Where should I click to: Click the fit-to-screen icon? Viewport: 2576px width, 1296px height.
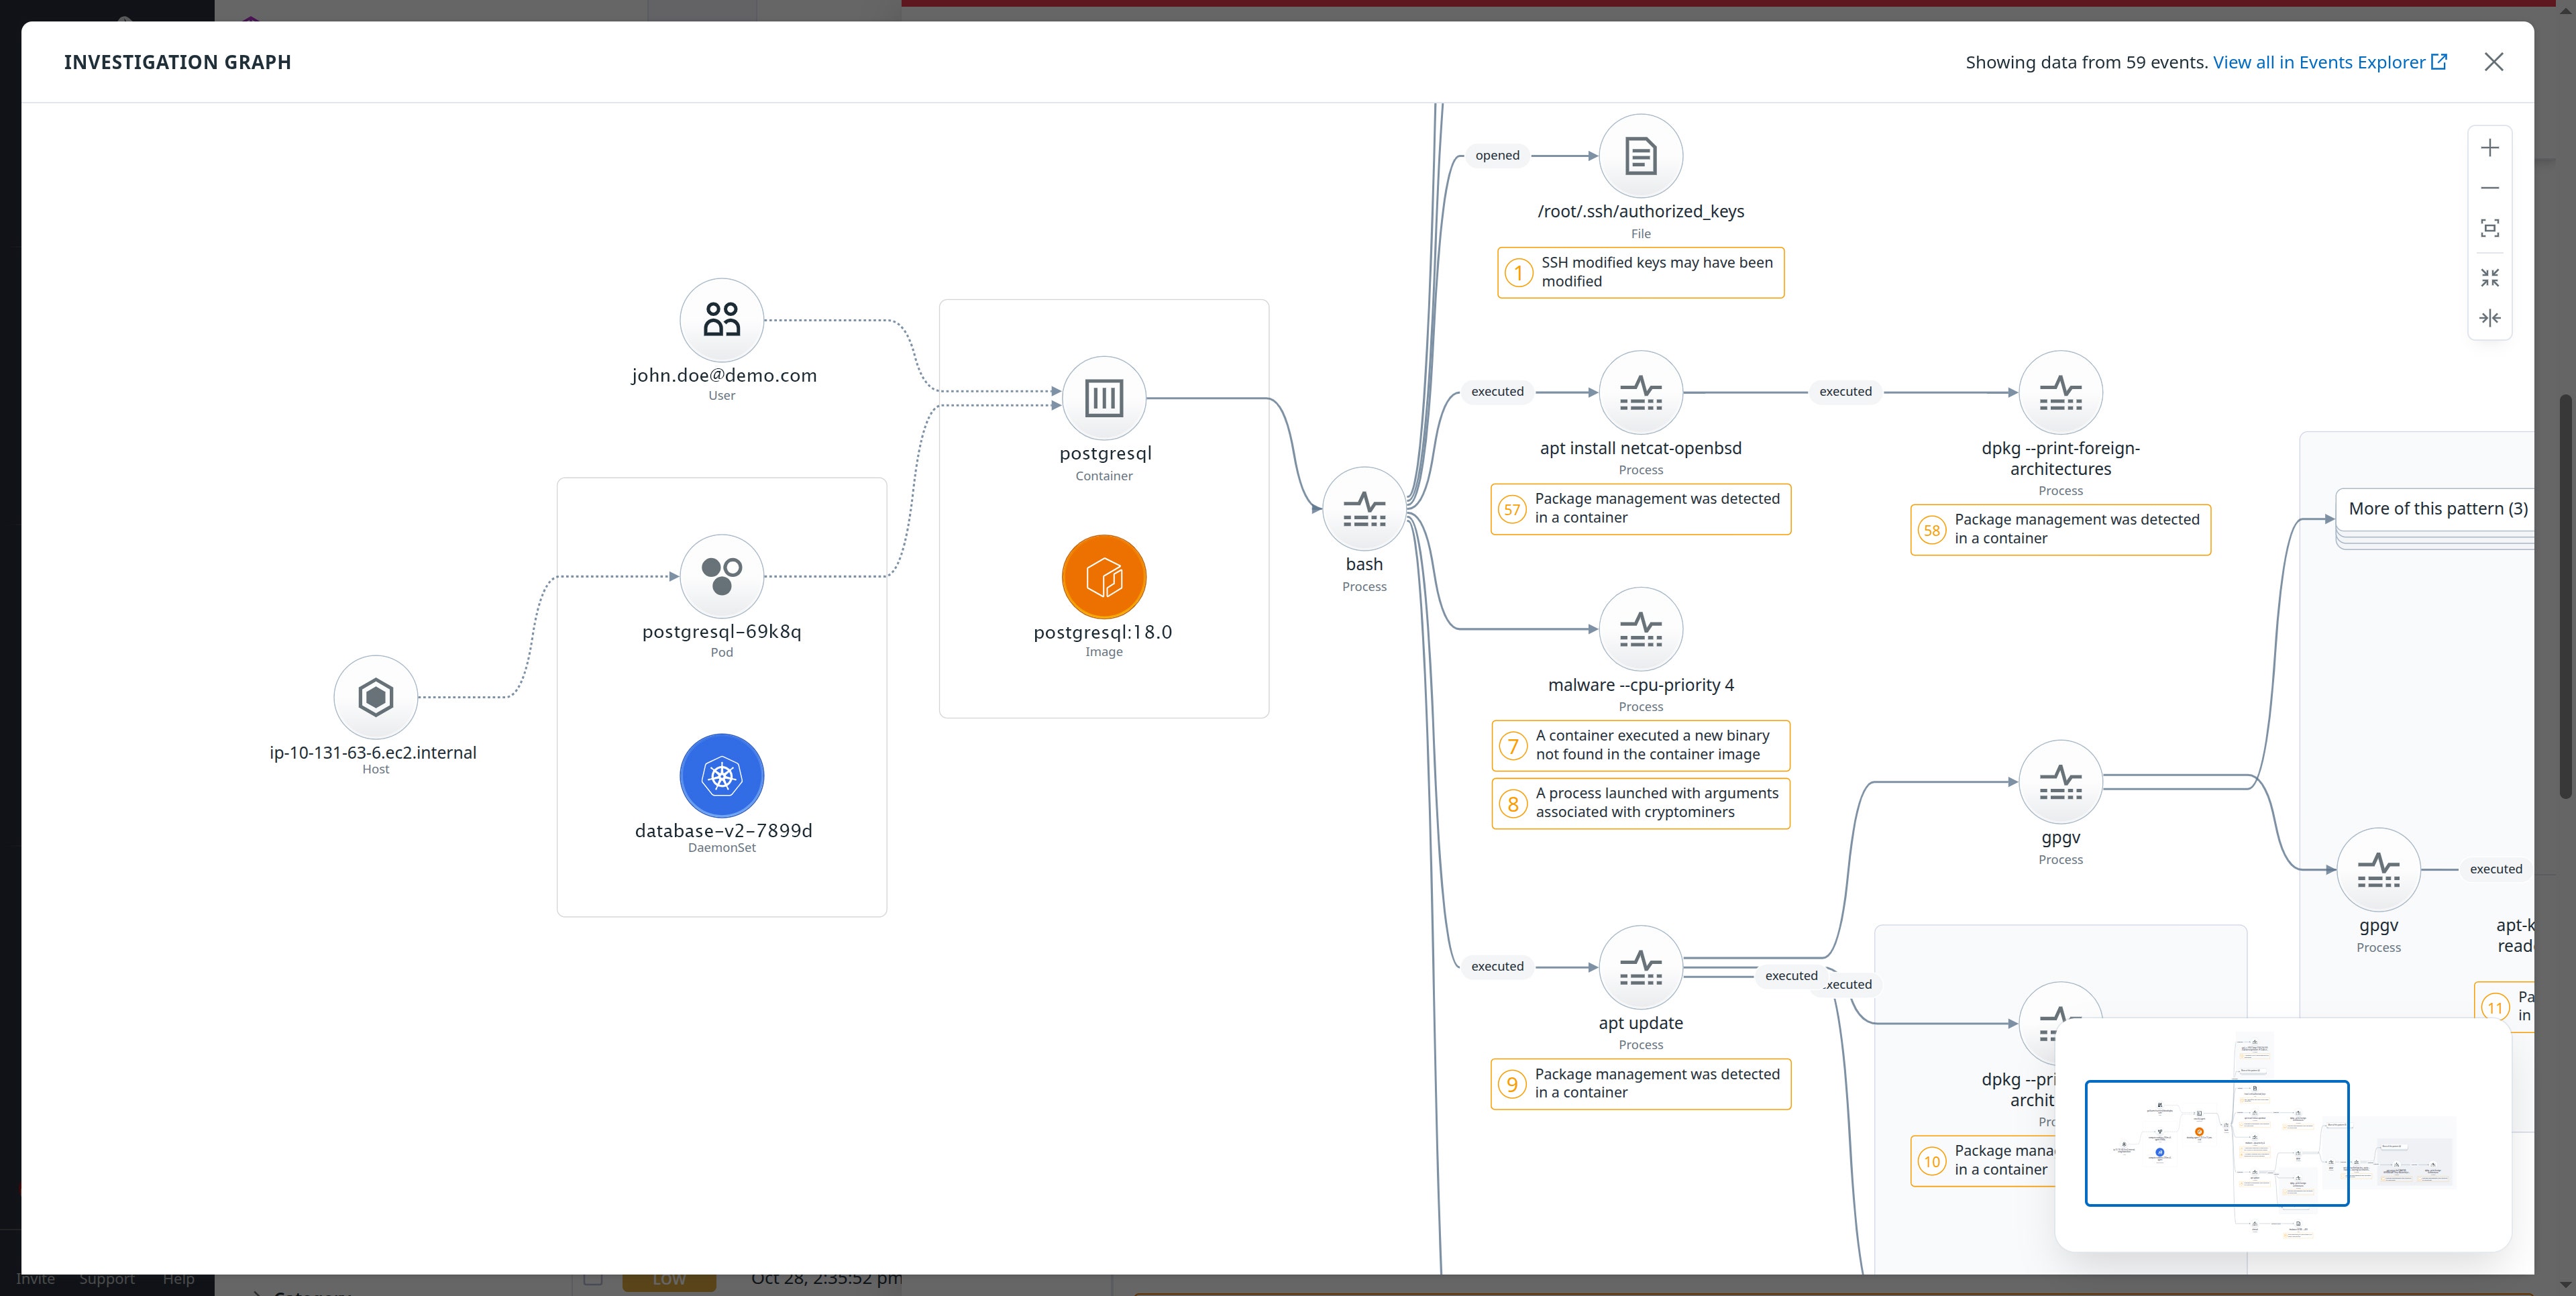(2490, 228)
